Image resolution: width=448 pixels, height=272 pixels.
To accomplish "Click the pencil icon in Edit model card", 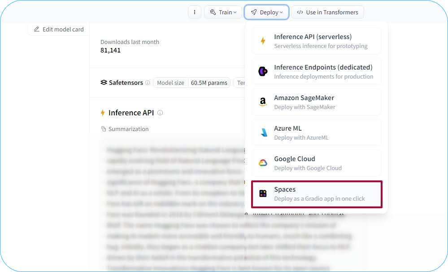I will pyautogui.click(x=37, y=29).
